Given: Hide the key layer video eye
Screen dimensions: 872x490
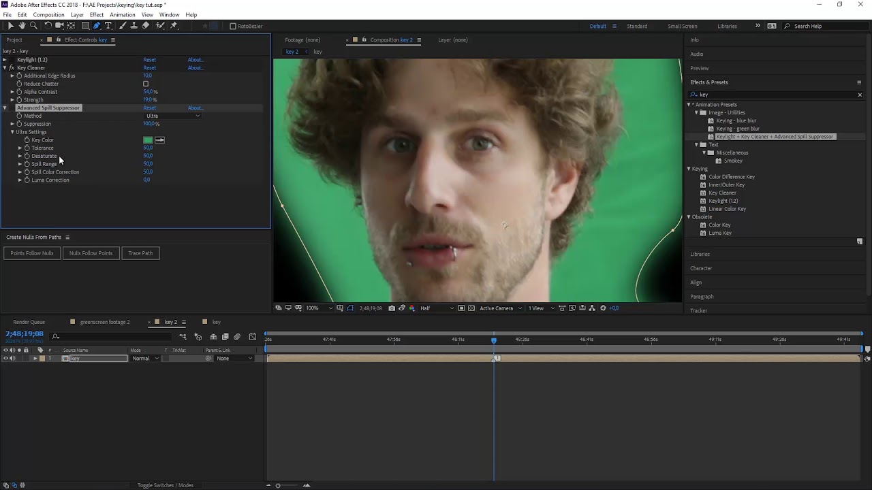Looking at the screenshot, I should pos(5,359).
